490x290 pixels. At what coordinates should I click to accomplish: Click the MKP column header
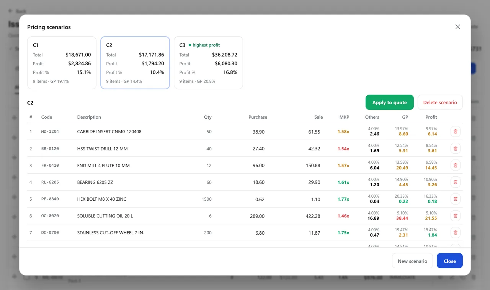(344, 117)
